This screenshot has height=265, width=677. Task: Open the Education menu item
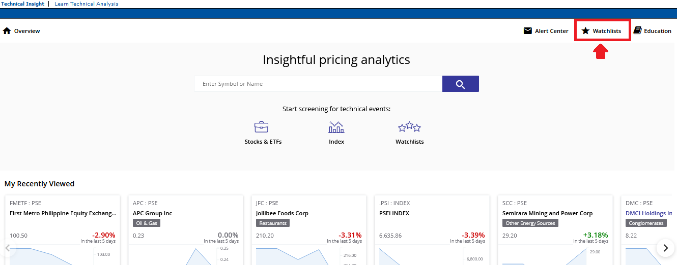[658, 31]
